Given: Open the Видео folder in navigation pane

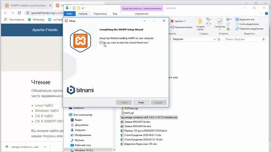Looking at the screenshot, I should 76,120.
